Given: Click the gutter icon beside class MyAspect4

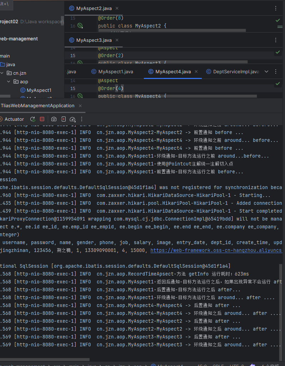Looking at the screenshot, I should (x=80, y=96).
